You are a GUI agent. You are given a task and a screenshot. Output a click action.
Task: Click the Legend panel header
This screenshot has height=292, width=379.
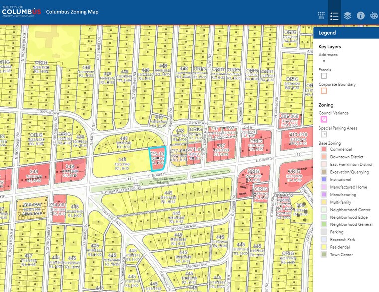pyautogui.click(x=346, y=33)
